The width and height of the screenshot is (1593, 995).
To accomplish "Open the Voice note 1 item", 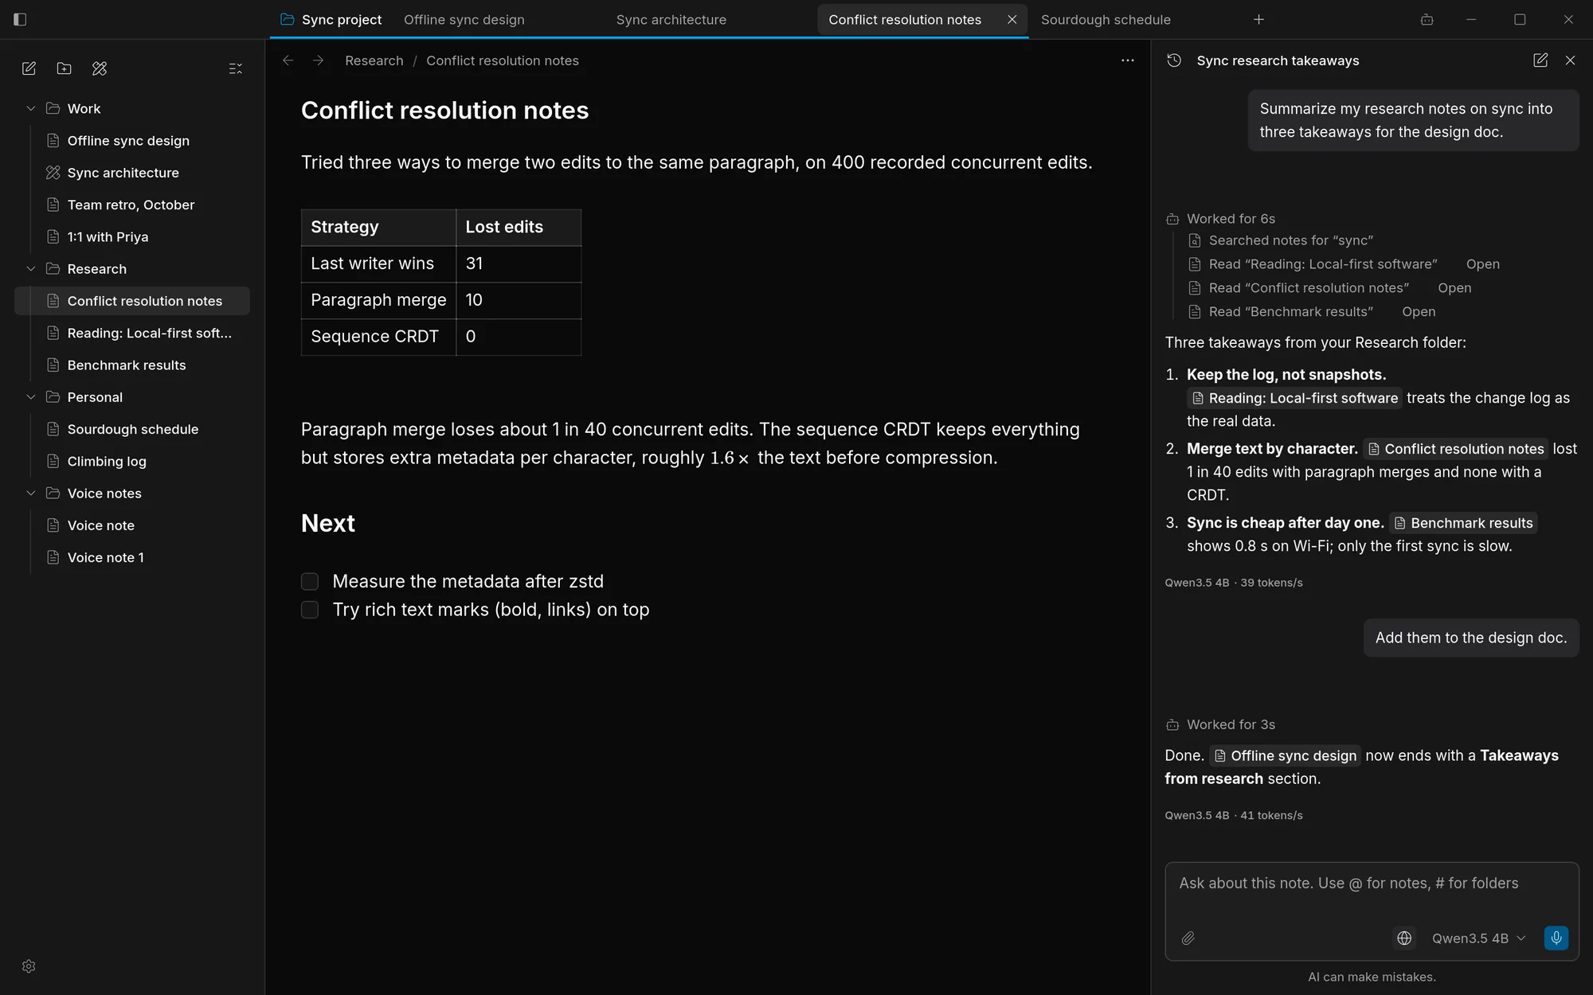I will pyautogui.click(x=132, y=557).
